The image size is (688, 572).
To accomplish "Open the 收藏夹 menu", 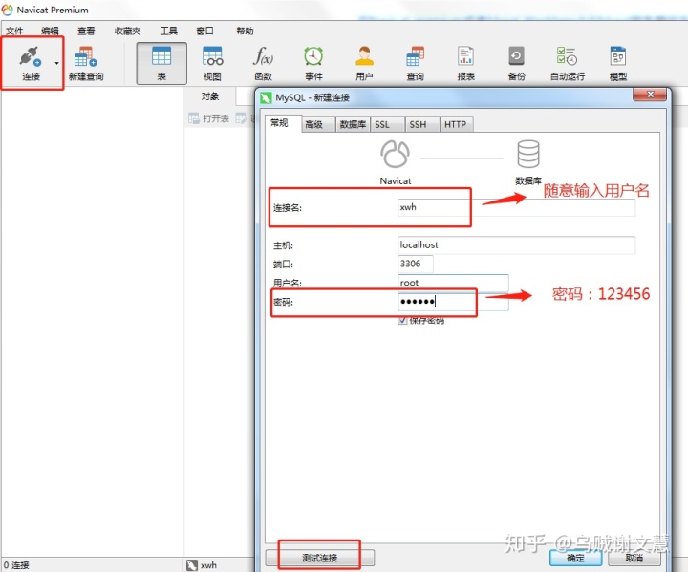I will pos(127,31).
